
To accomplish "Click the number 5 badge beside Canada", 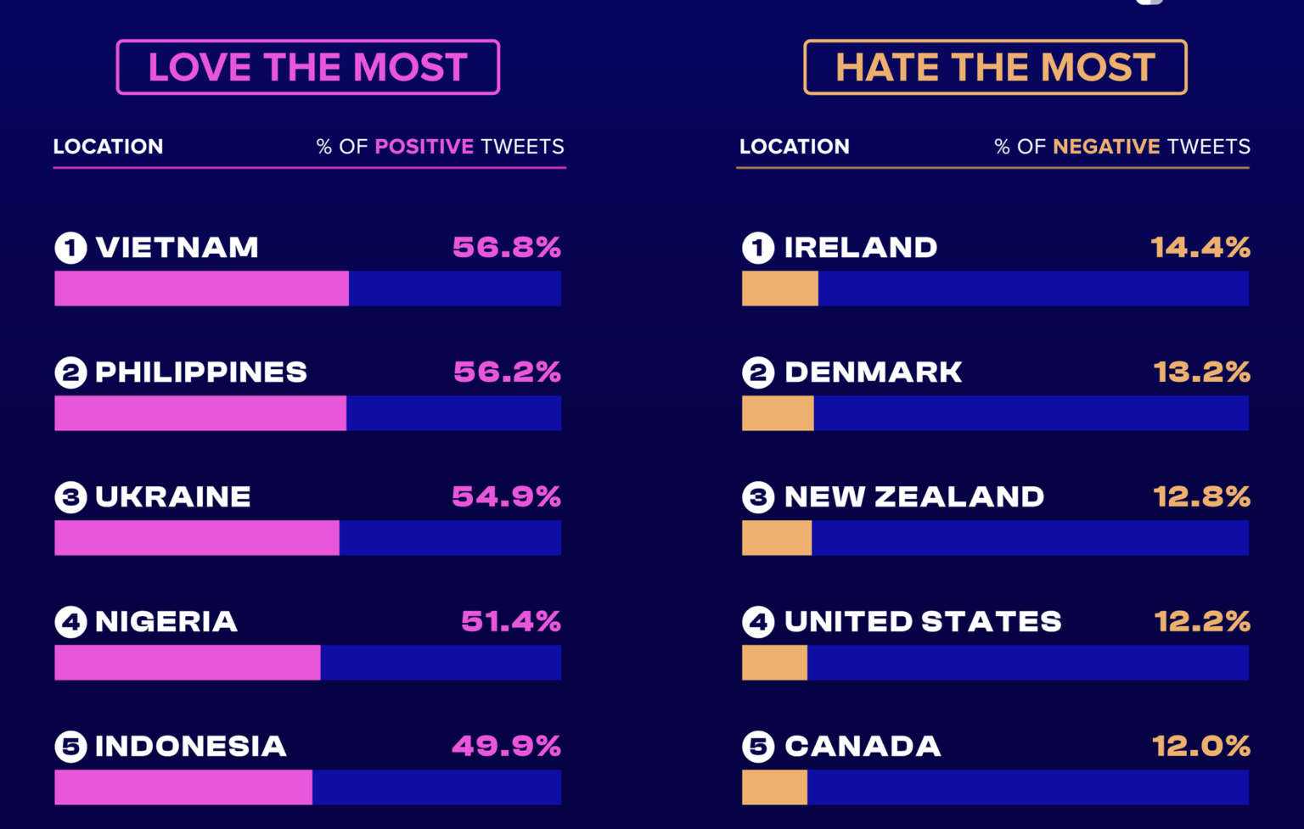I will pyautogui.click(x=758, y=747).
